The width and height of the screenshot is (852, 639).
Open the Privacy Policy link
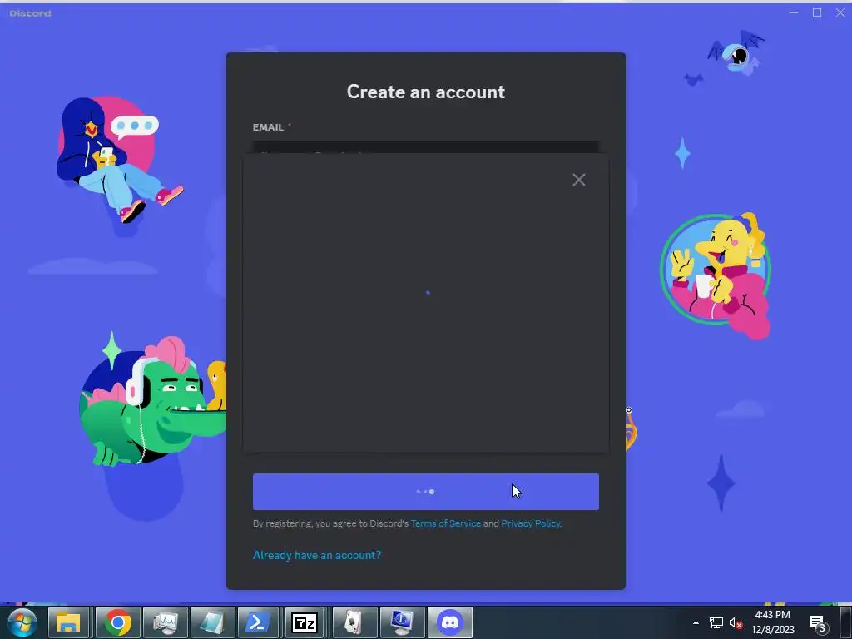[x=530, y=523]
